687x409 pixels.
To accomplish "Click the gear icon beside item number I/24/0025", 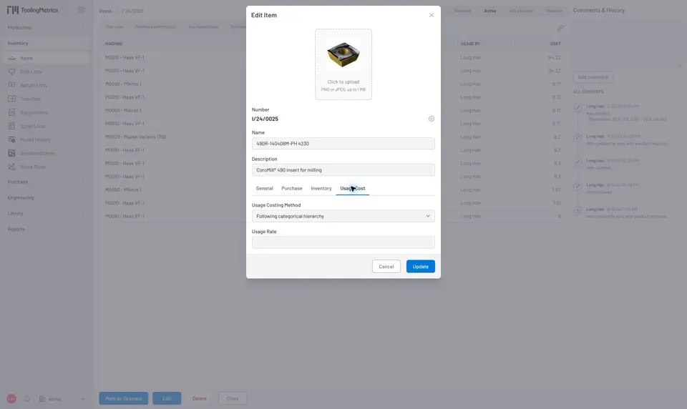I will (x=431, y=119).
